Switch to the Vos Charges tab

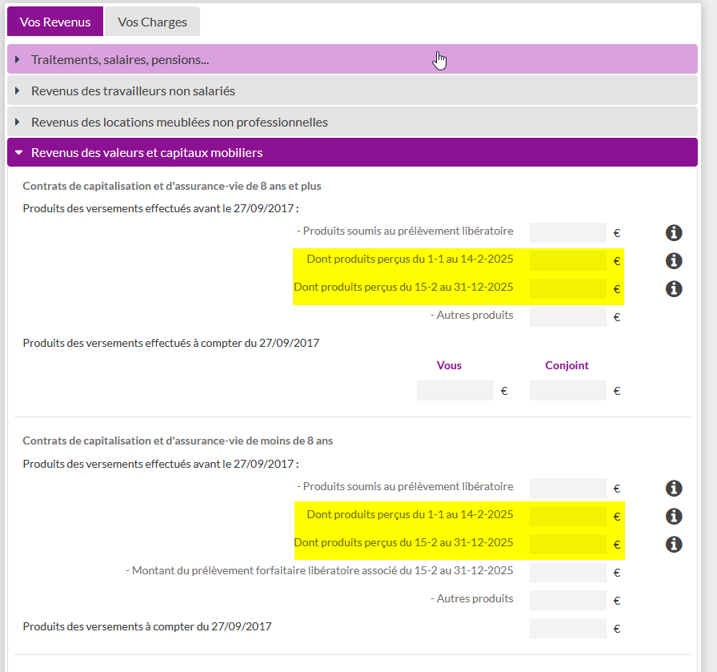pyautogui.click(x=152, y=22)
